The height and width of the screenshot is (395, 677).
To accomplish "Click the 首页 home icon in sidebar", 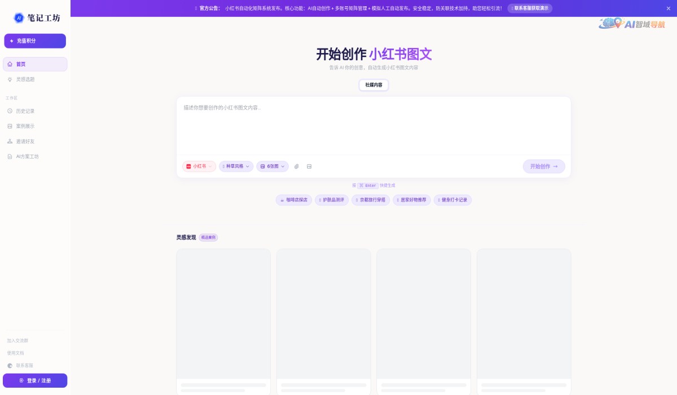I will pyautogui.click(x=10, y=64).
